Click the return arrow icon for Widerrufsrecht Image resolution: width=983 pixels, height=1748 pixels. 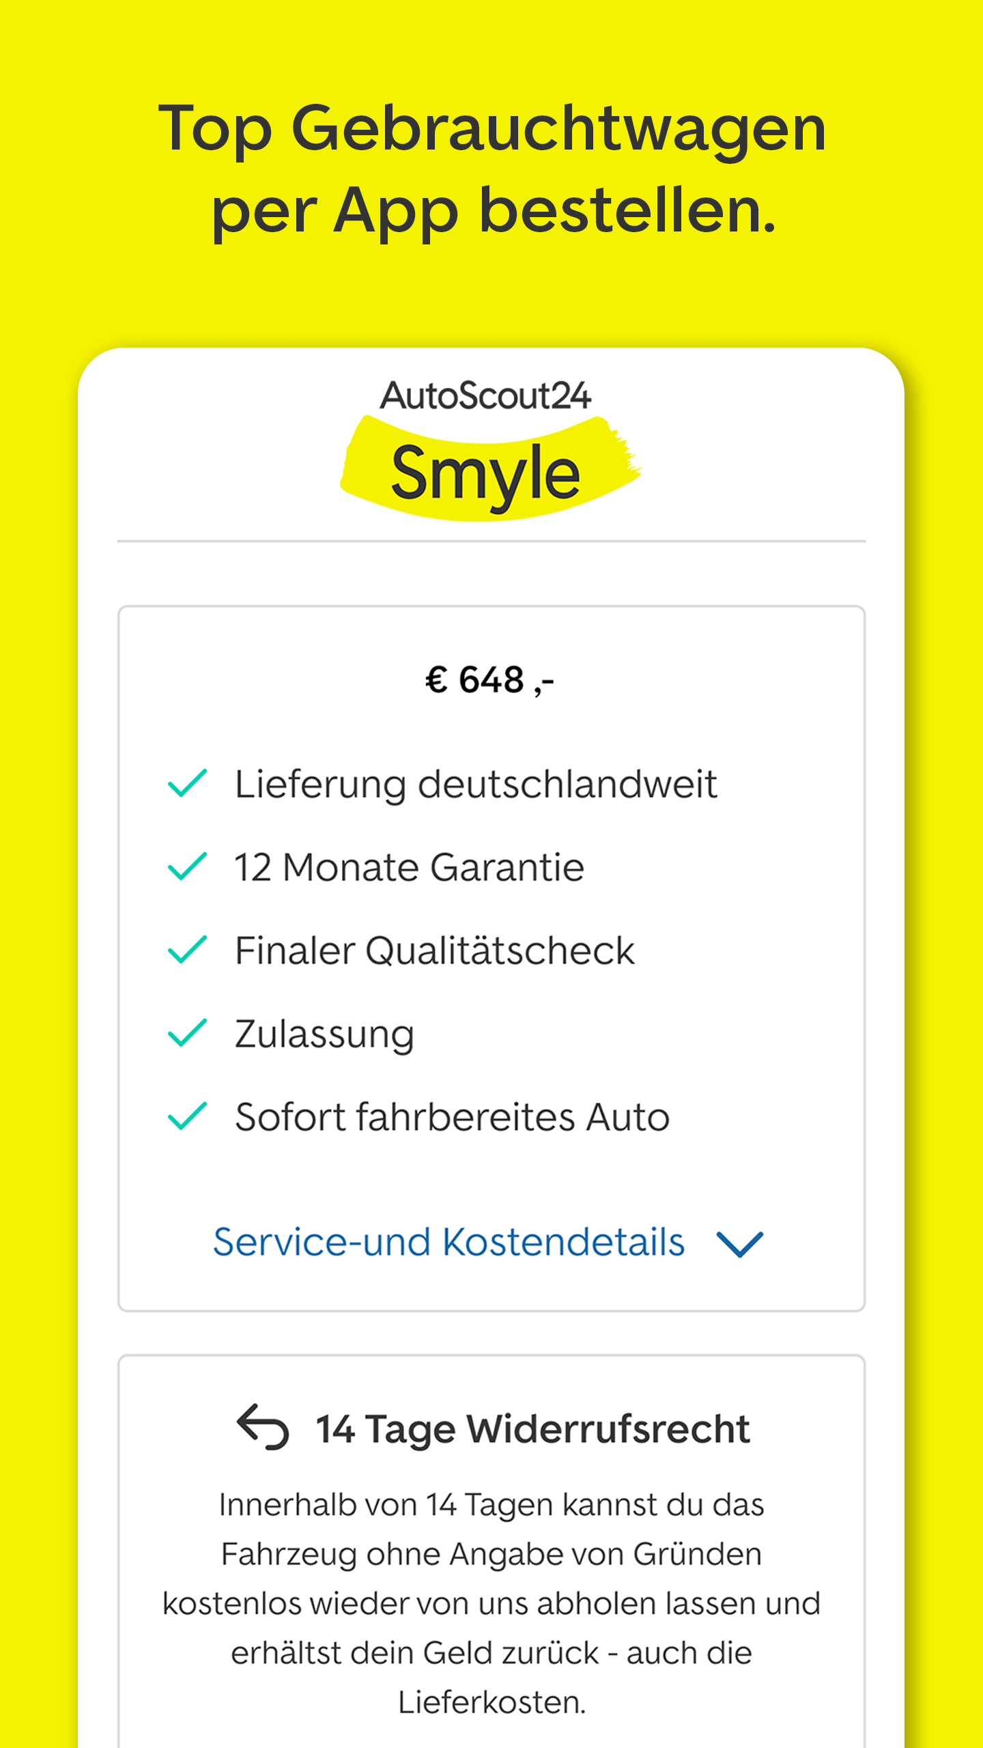click(263, 1426)
